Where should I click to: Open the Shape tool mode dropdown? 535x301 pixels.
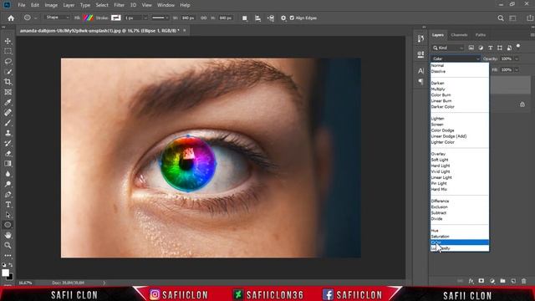[x=57, y=18]
